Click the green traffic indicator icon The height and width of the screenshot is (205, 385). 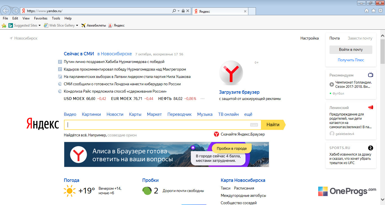point(147,191)
